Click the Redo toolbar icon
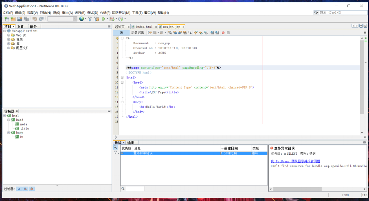Viewport: 369px width, 201px height. click(41, 19)
